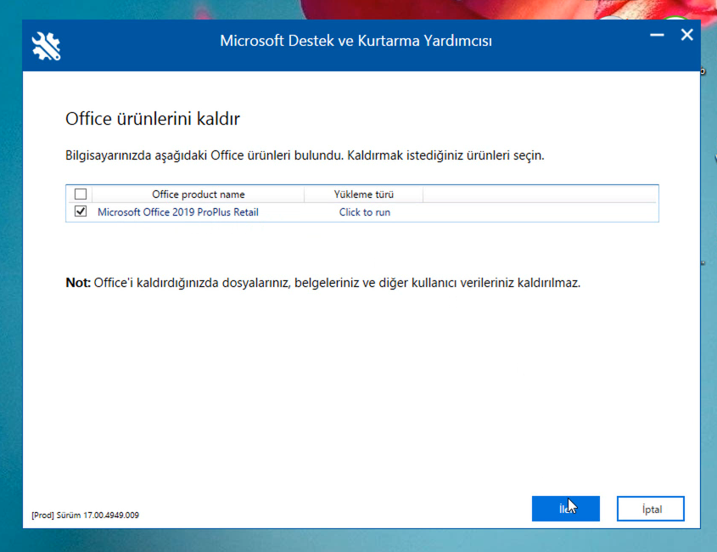Click the wrench and screwdriver app icon
Viewport: 717px width, 552px height.
click(46, 45)
